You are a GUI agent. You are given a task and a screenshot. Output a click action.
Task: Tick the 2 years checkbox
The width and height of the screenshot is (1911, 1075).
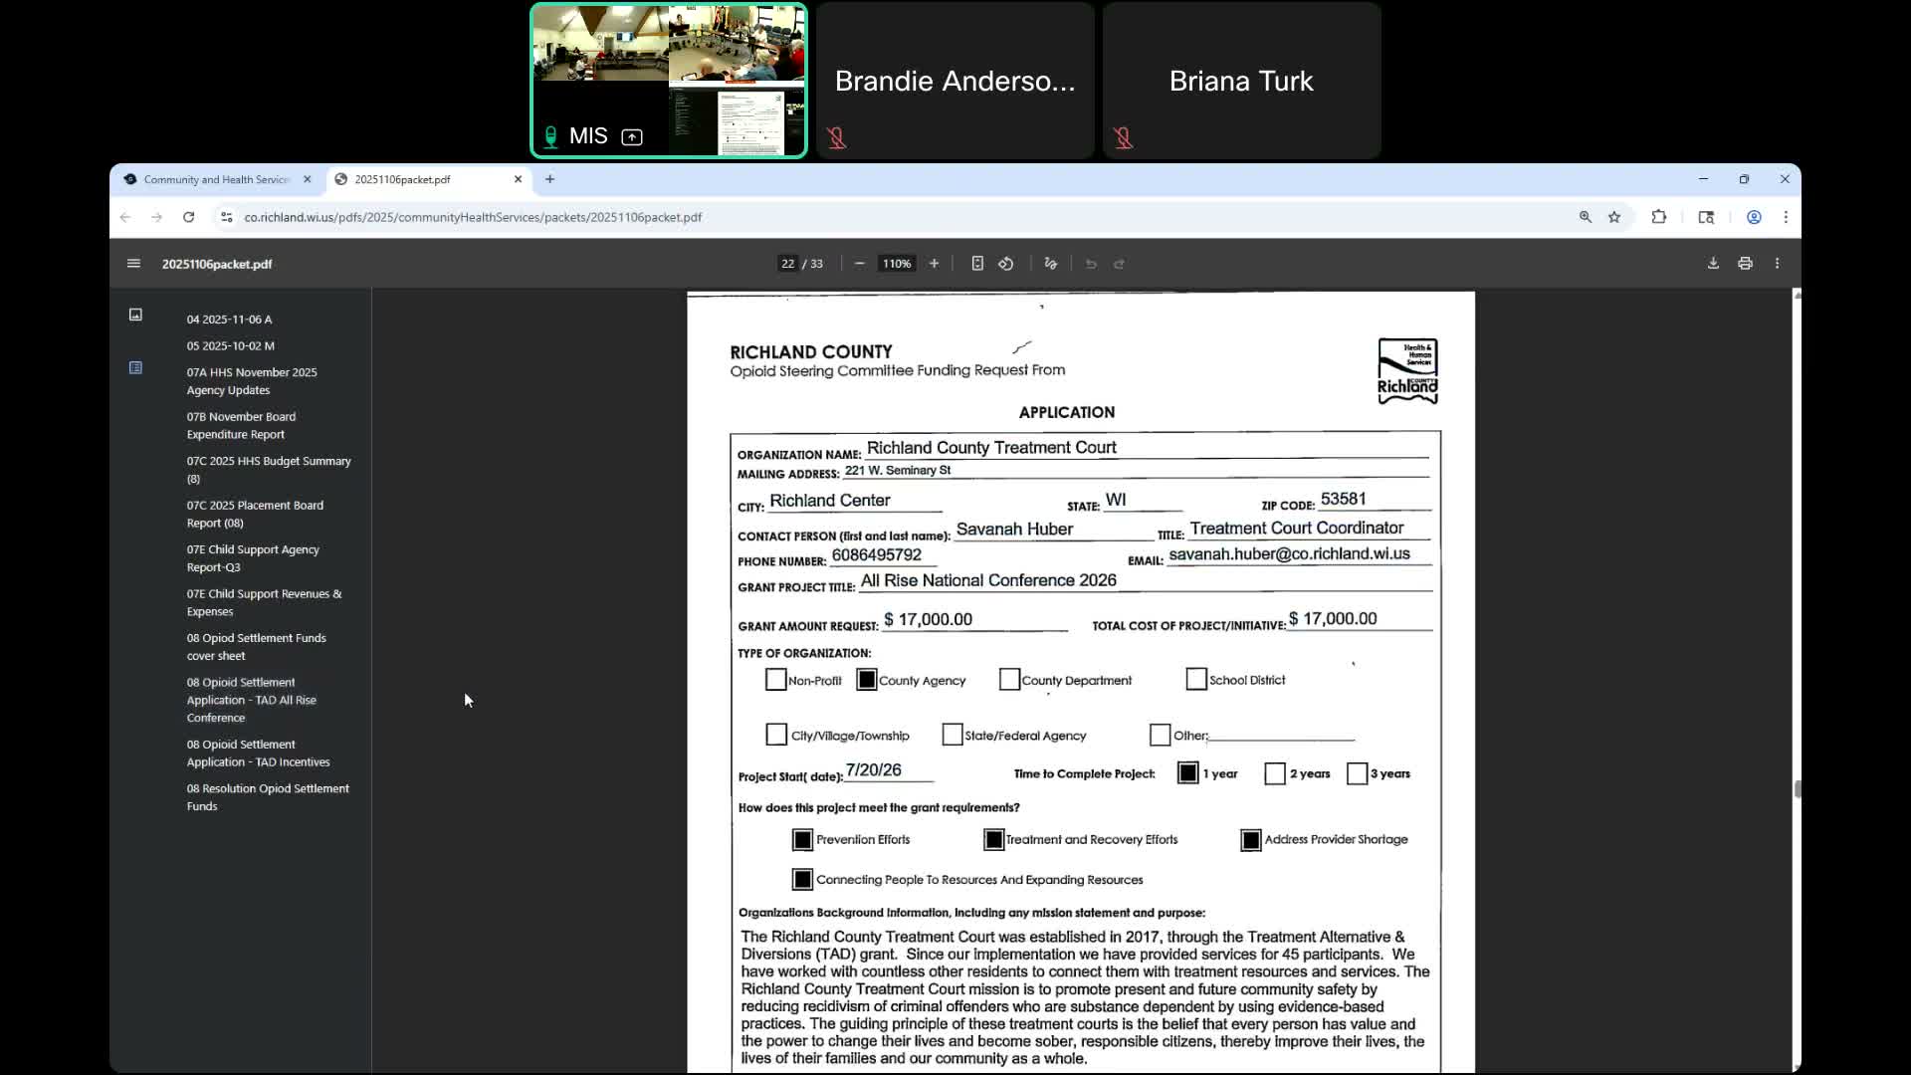point(1275,773)
